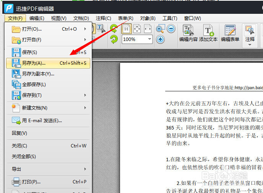Select 另存为(A)... menu entry

[x=48, y=63]
